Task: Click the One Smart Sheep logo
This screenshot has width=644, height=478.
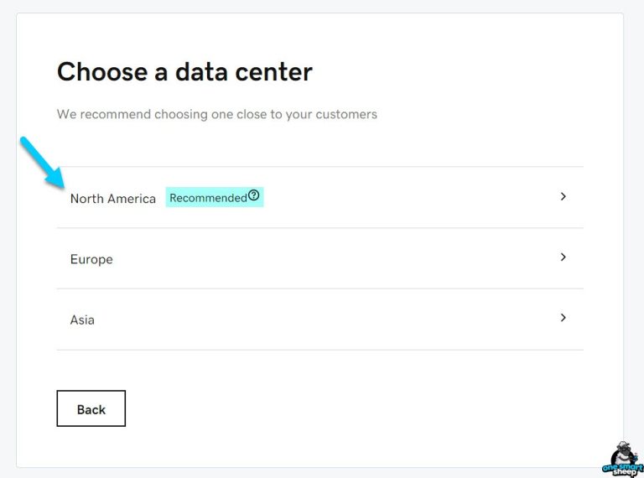Action: point(621,459)
